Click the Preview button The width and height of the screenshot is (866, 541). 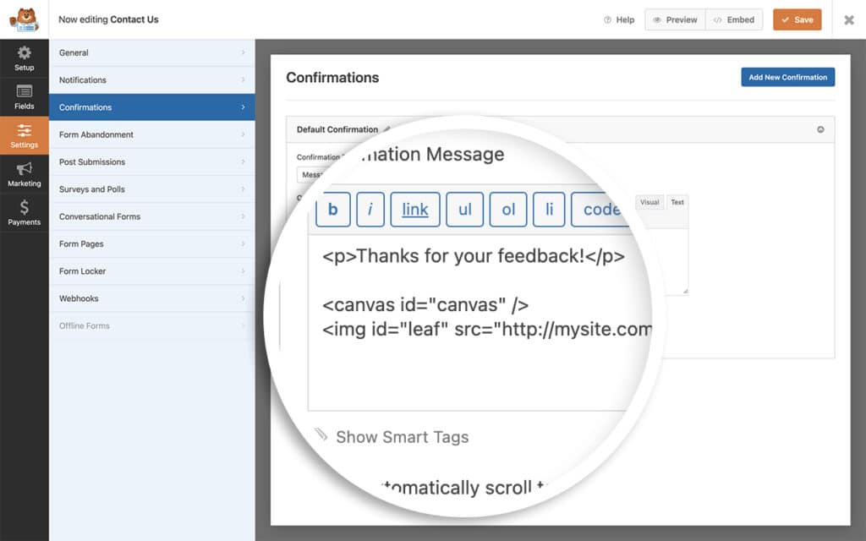pyautogui.click(x=674, y=19)
